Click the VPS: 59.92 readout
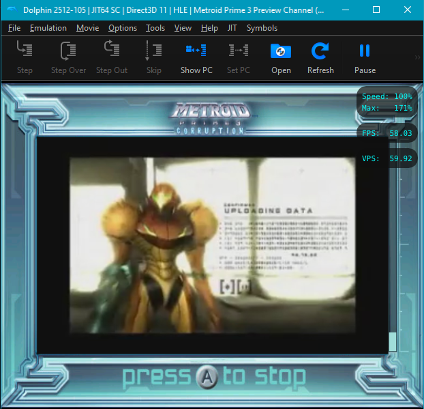 coord(387,158)
